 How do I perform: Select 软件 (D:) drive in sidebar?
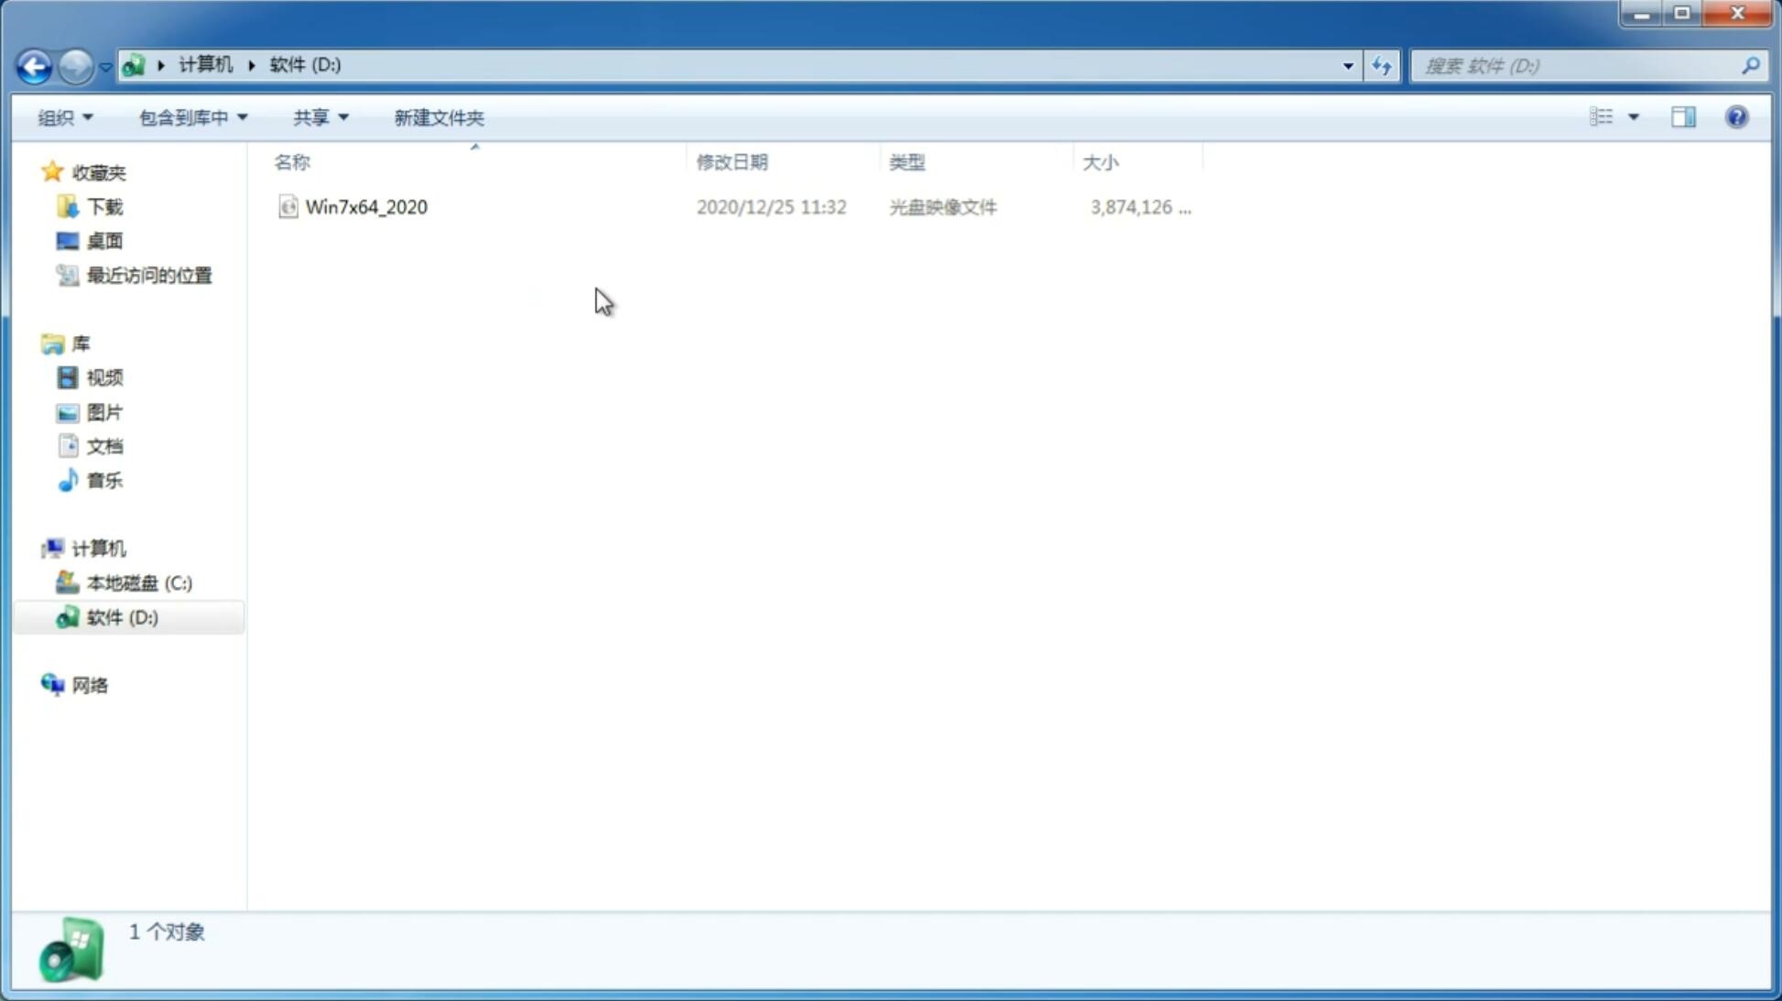coord(123,616)
